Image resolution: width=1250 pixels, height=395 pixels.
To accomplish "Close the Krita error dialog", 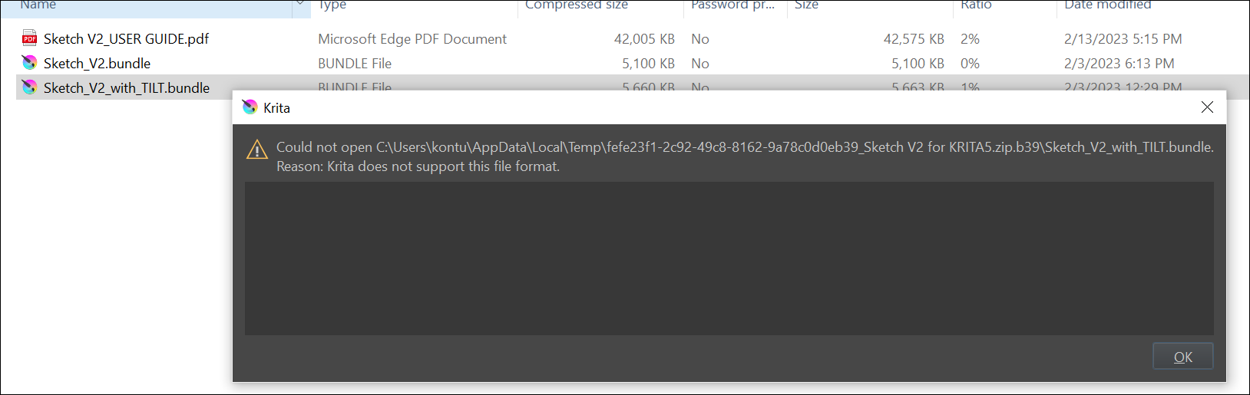I will pyautogui.click(x=1207, y=107).
